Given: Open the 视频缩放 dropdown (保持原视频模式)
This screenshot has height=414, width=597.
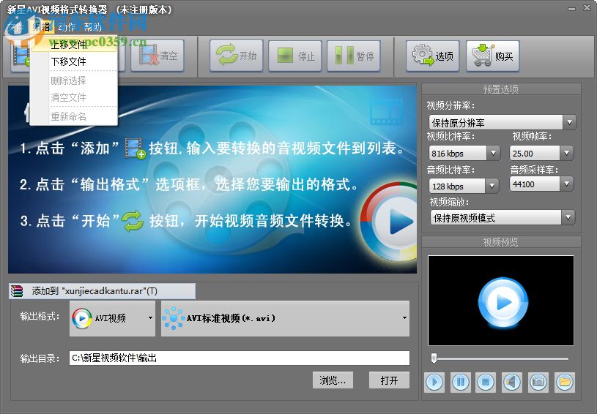Looking at the screenshot, I should (x=503, y=218).
